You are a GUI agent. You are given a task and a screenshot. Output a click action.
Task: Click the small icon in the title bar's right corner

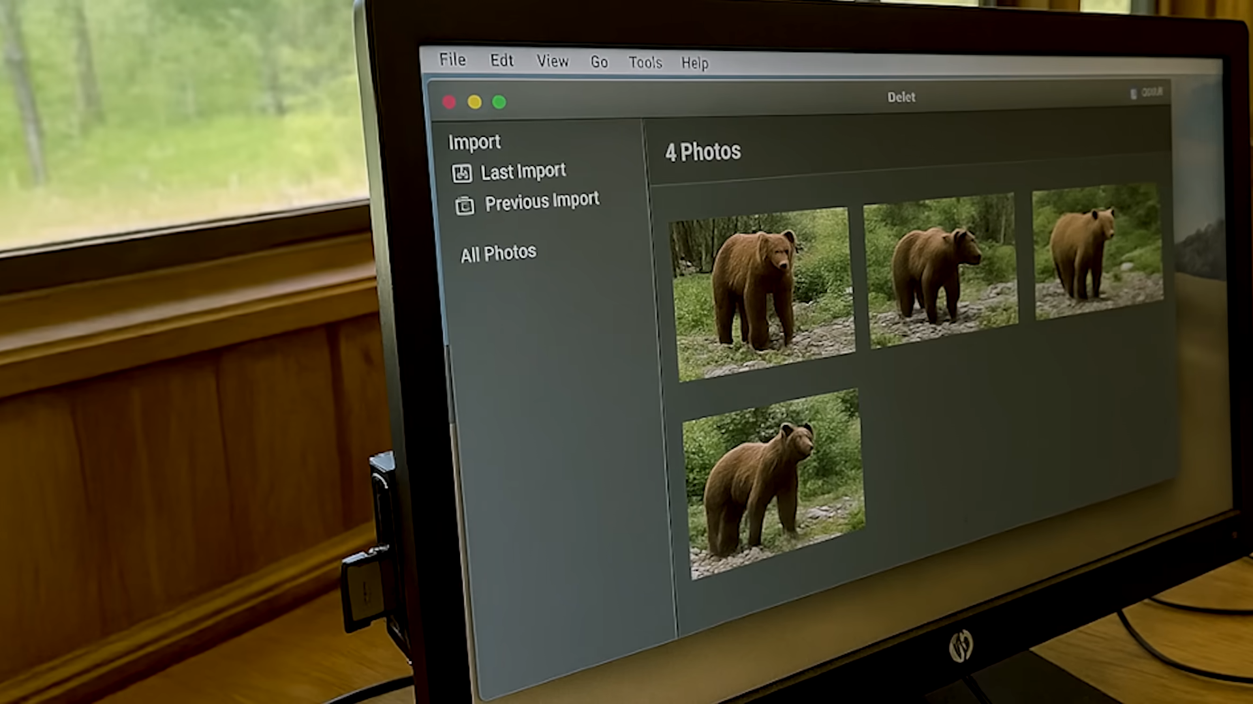(x=1134, y=93)
